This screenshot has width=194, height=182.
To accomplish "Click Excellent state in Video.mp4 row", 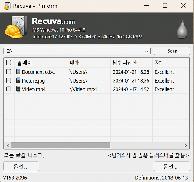I will pos(164,89).
